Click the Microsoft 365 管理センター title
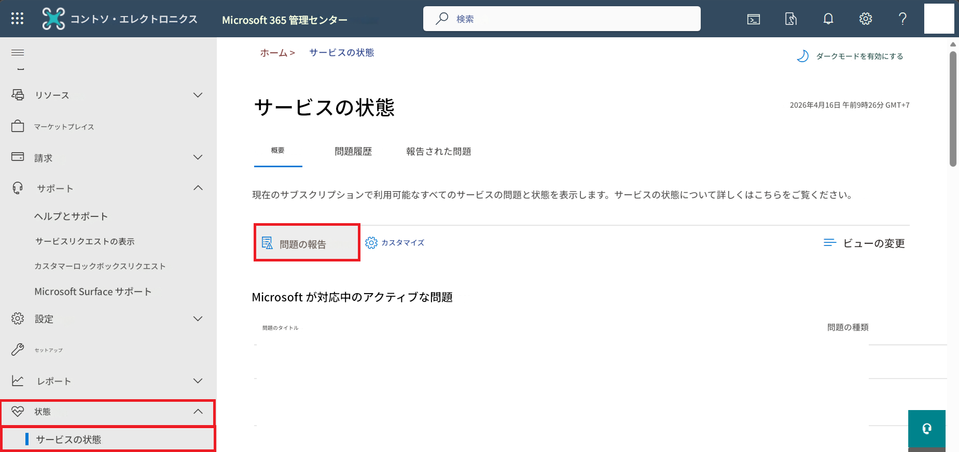959x452 pixels. coord(285,20)
